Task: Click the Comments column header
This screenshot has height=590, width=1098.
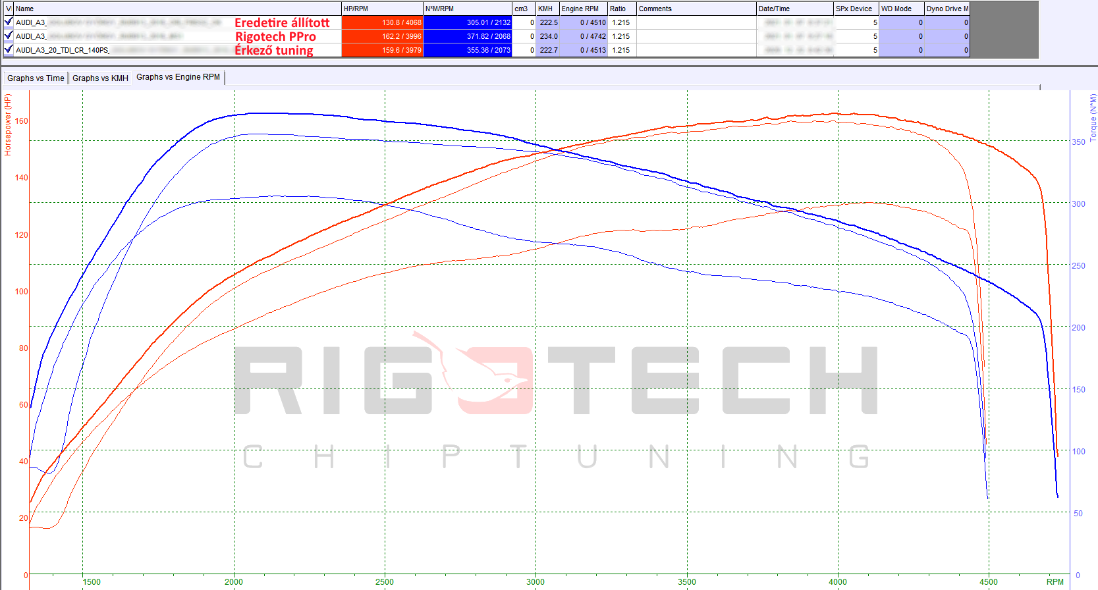Action: pyautogui.click(x=696, y=9)
